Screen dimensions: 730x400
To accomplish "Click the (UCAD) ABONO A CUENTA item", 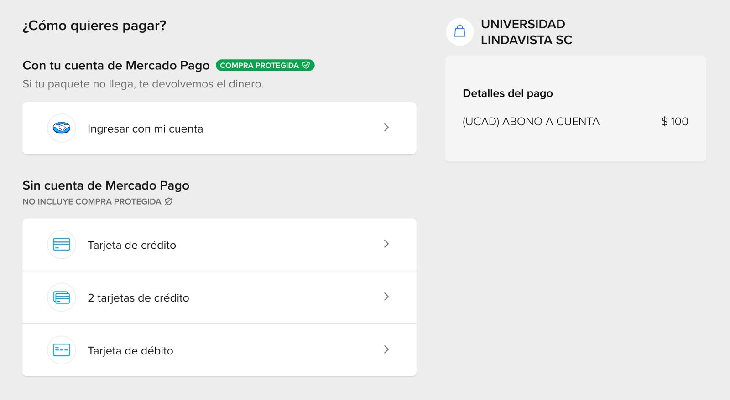I will point(531,122).
